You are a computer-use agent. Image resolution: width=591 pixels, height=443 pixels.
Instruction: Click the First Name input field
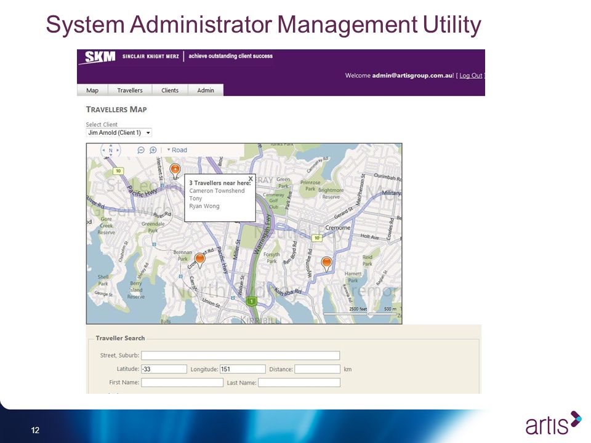(182, 382)
